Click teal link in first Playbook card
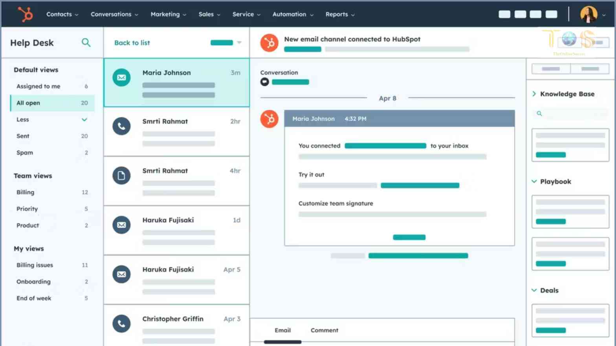 tap(551, 222)
